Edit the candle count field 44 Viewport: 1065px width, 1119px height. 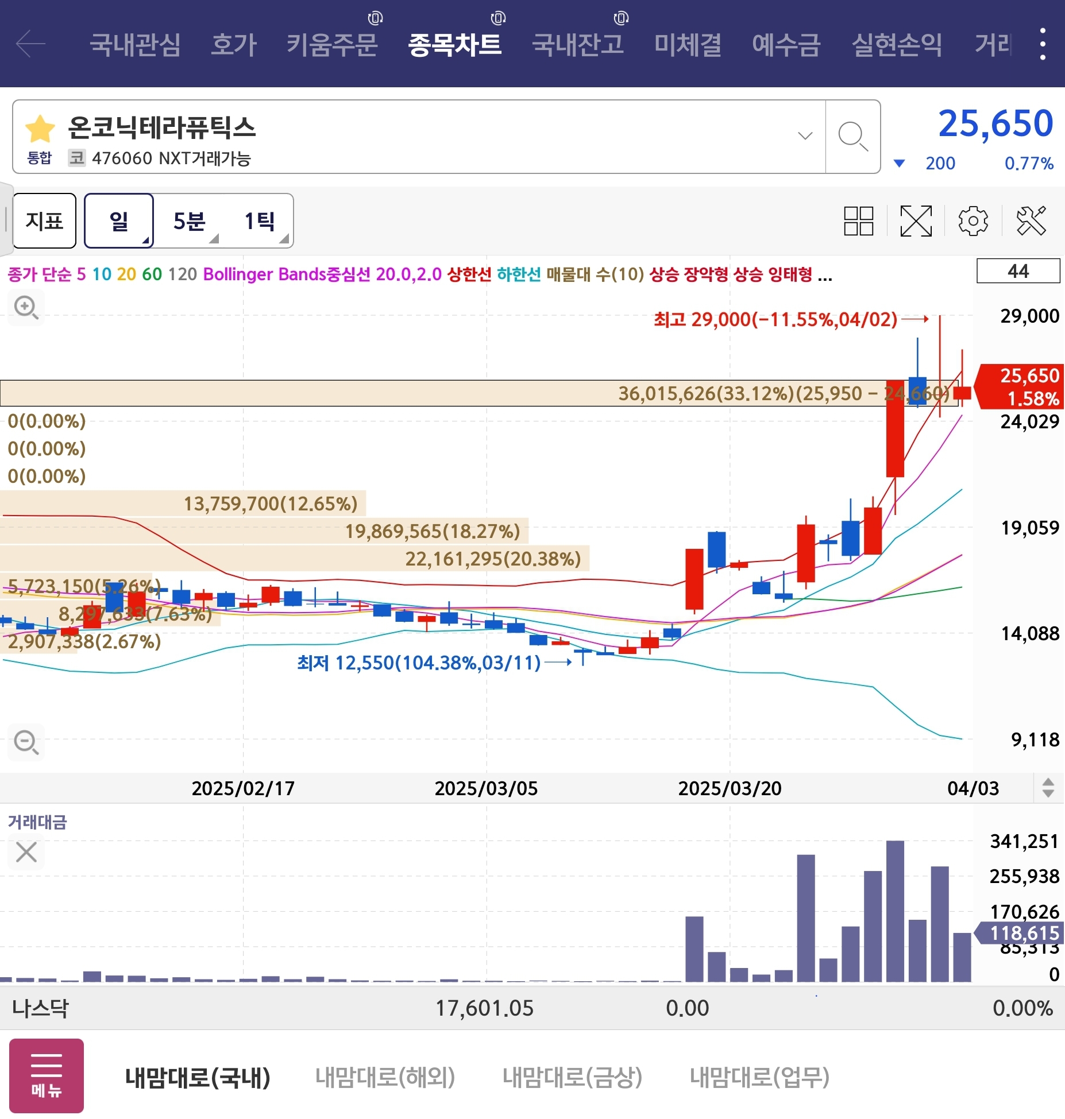(x=1018, y=271)
